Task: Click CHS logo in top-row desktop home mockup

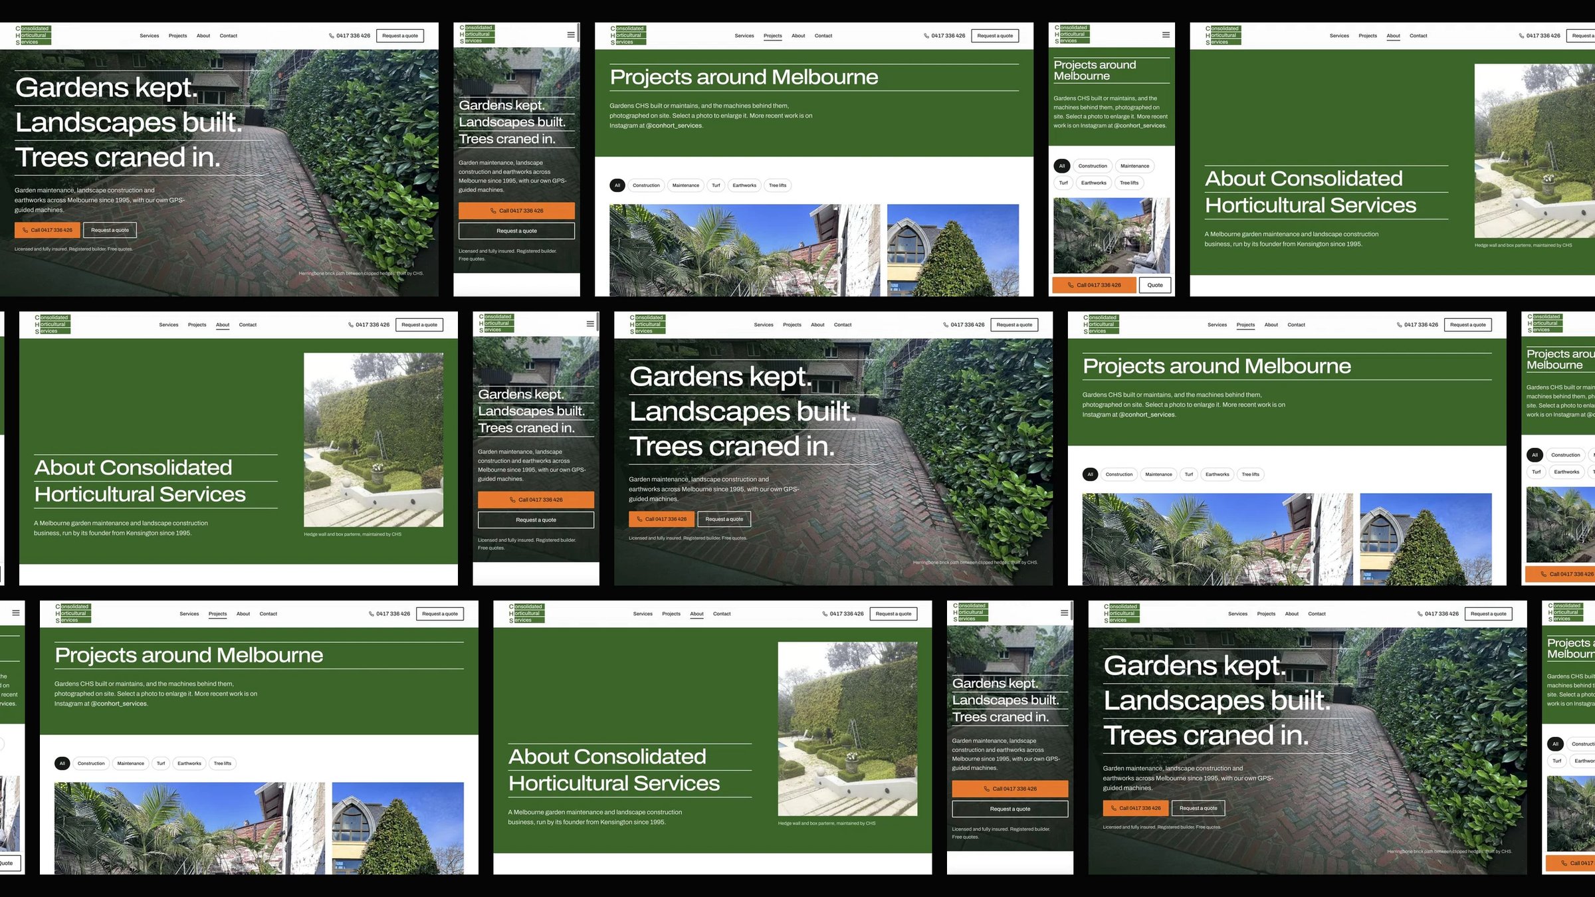Action: [x=33, y=35]
